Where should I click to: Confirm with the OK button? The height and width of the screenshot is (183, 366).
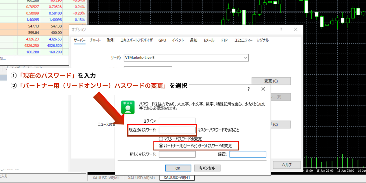coord(178,168)
